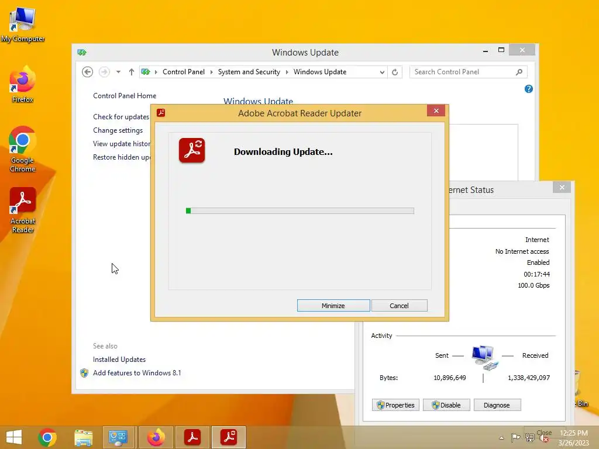Expand the arrow after System and Security
This screenshot has width=599, height=449.
click(287, 72)
